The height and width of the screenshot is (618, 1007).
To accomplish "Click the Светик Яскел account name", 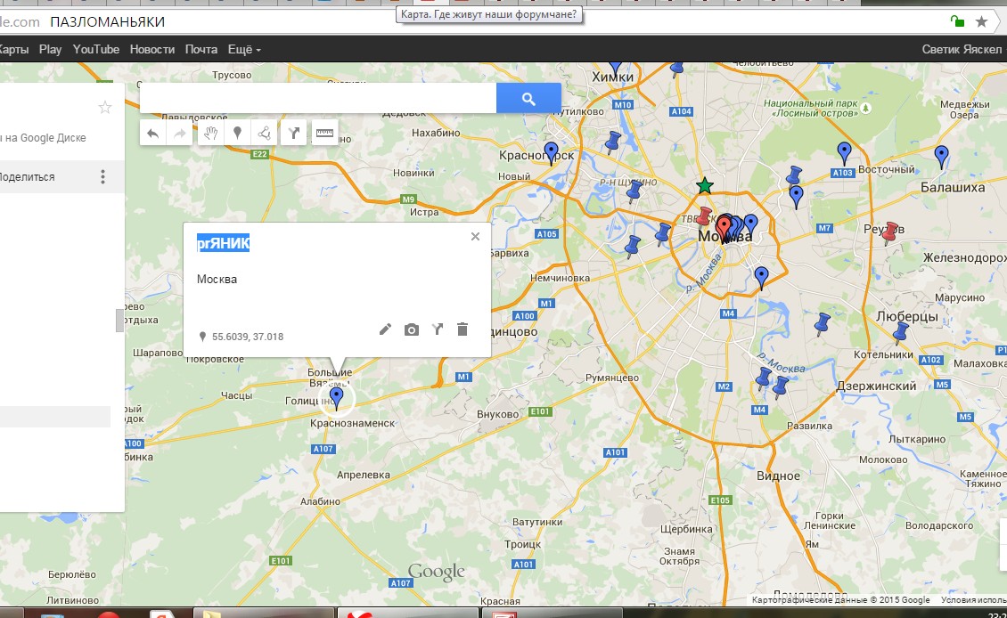I will click(x=962, y=50).
